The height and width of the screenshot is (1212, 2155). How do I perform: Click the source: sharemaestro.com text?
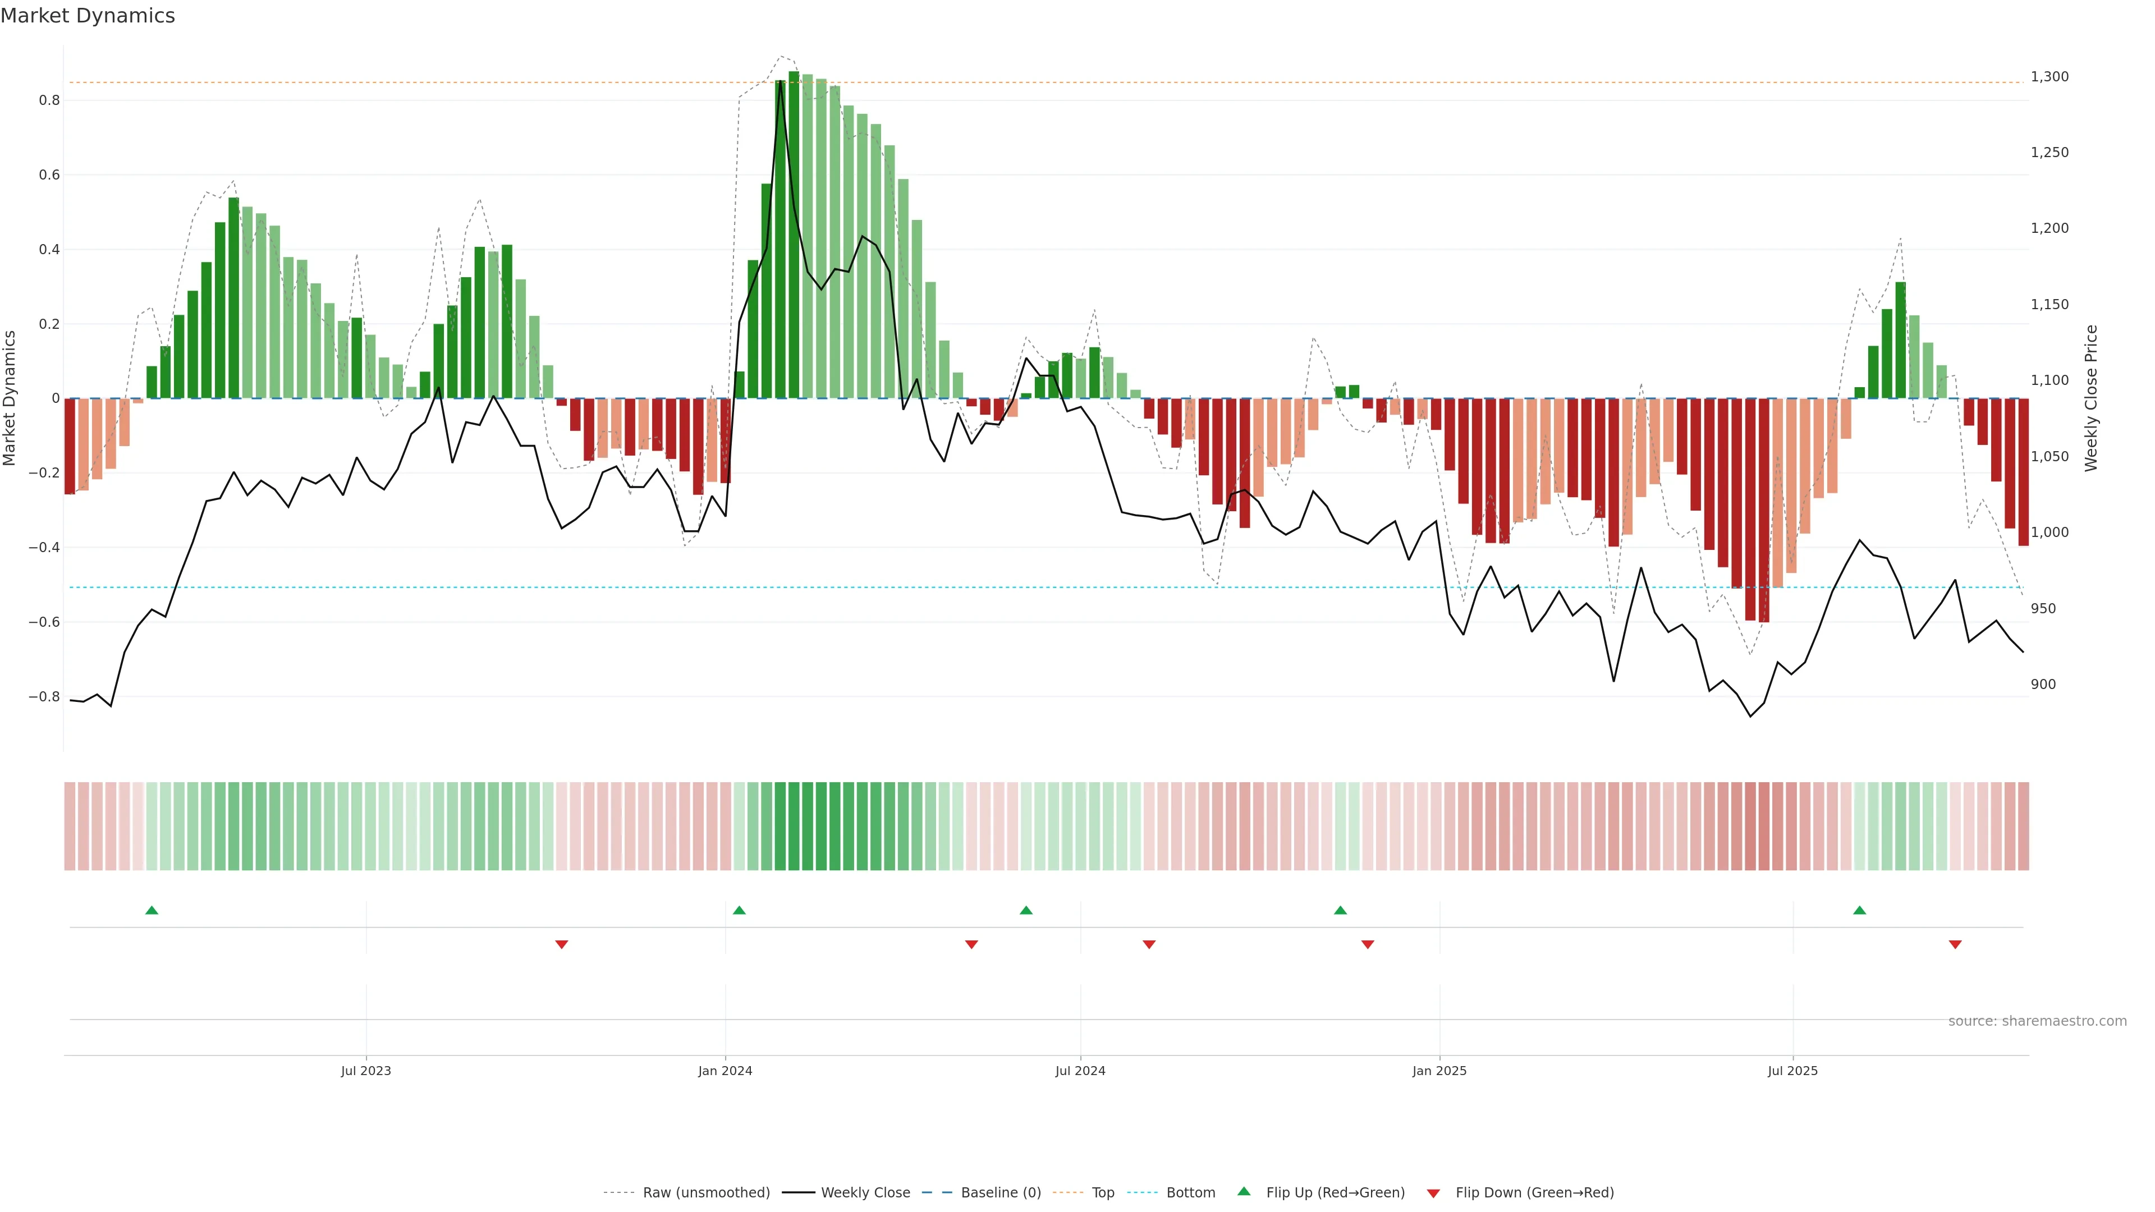tap(2037, 1021)
